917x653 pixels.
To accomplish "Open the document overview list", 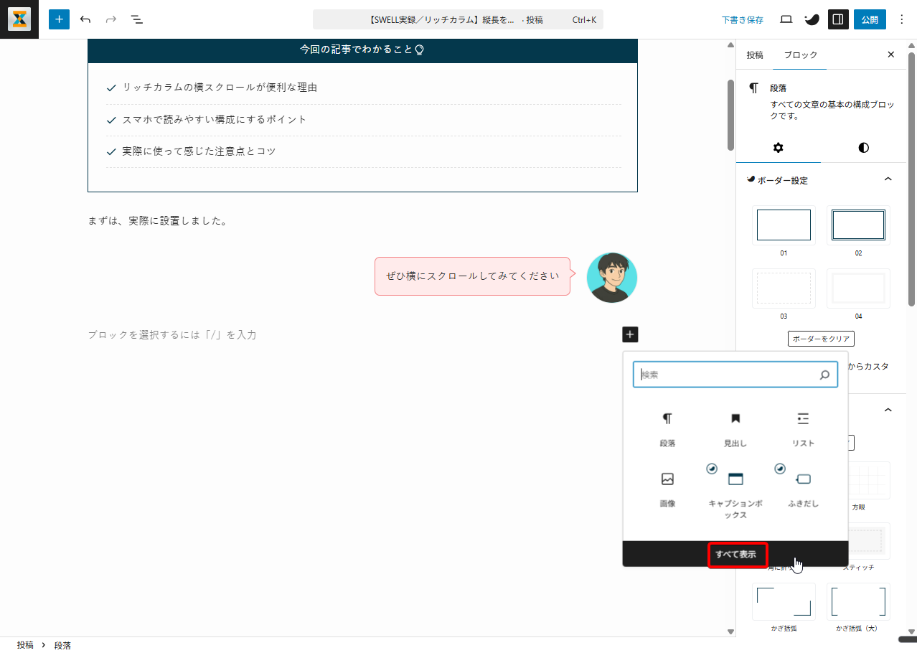I will coord(137,19).
